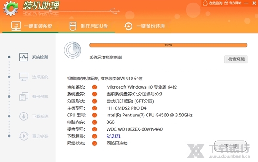Click the 备份资料 step label
This screenshot has height=162, width=258.
[40, 97]
